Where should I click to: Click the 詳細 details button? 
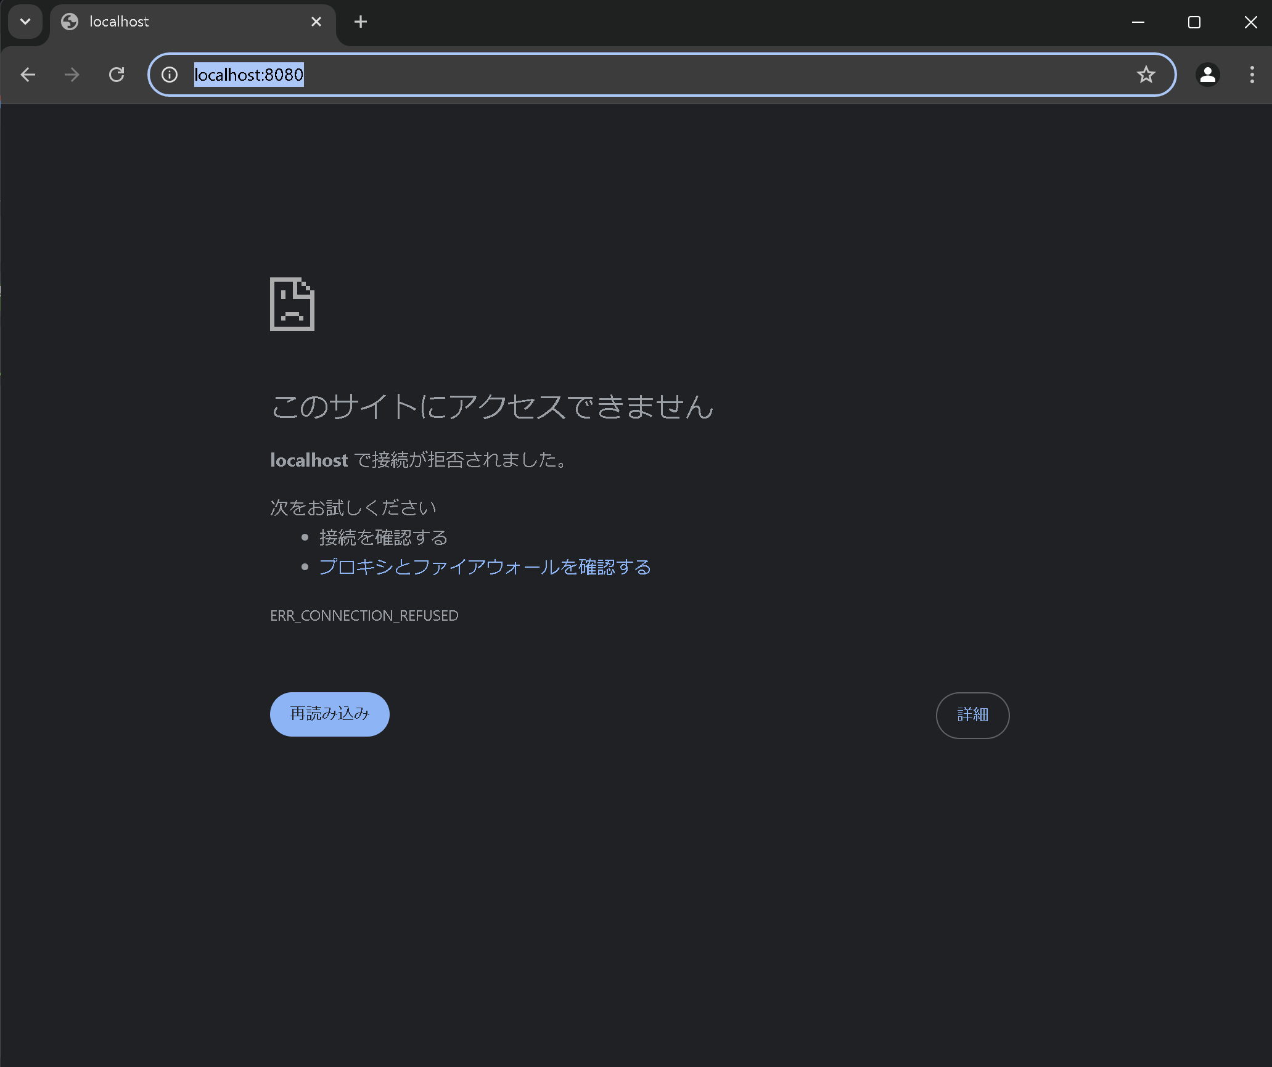point(972,715)
